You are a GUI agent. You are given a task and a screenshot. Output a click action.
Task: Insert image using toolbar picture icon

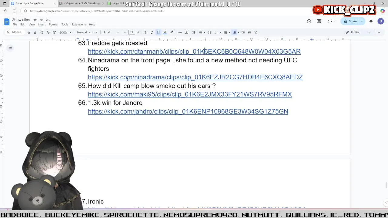pyautogui.click(x=193, y=32)
